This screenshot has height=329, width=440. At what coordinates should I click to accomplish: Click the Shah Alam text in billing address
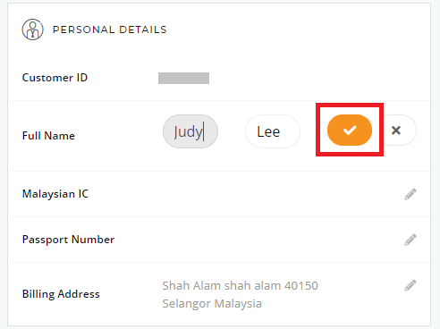(x=190, y=285)
